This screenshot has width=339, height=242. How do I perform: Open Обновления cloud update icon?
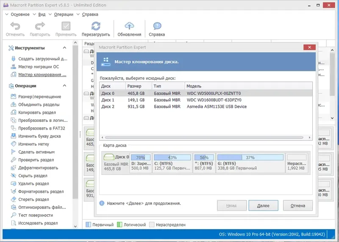point(129,26)
